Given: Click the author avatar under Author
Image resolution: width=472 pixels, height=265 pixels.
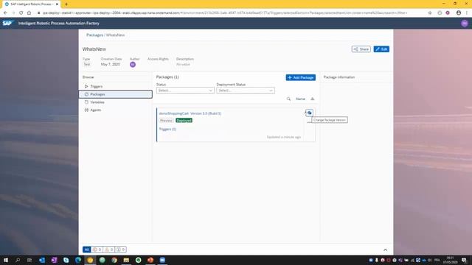Looking at the screenshot, I should point(133,65).
